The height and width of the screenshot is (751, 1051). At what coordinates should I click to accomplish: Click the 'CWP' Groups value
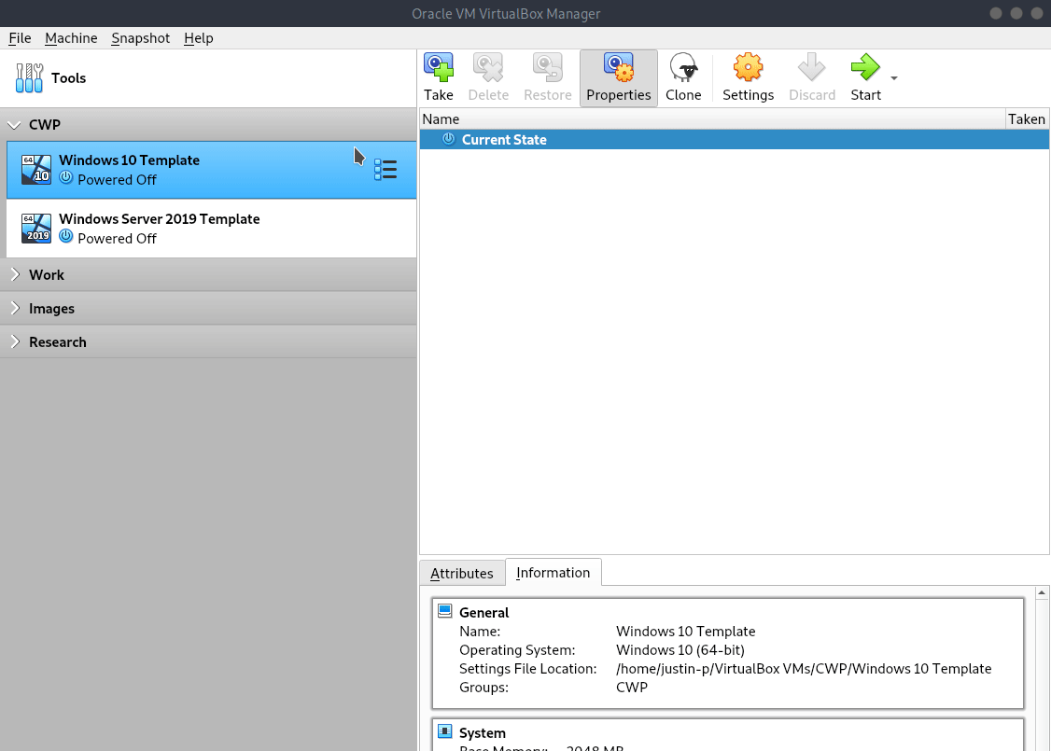coord(631,688)
